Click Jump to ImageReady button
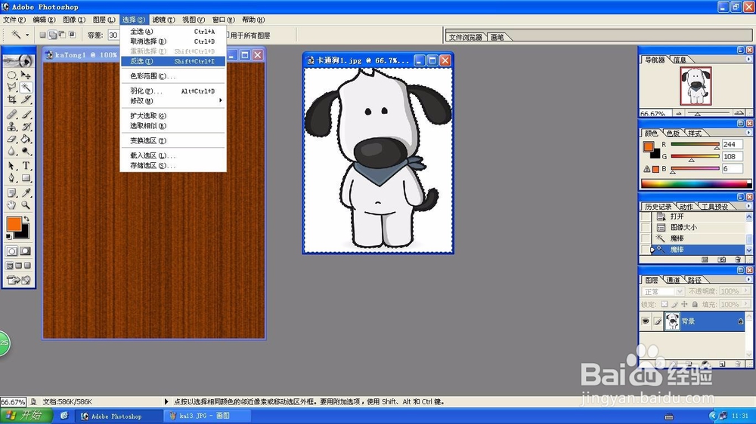This screenshot has width=756, height=424. [x=19, y=280]
